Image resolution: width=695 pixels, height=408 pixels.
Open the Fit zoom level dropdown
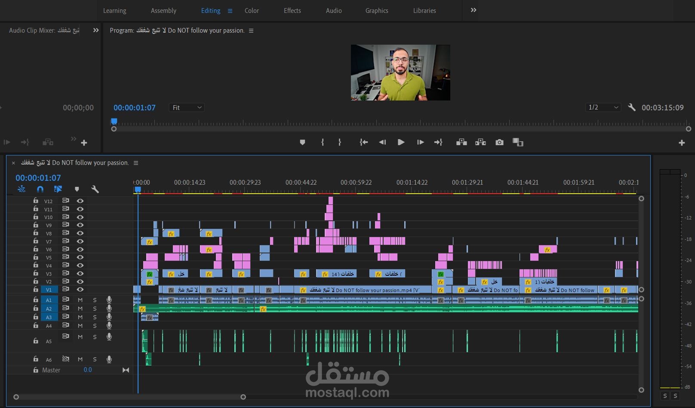pos(187,108)
